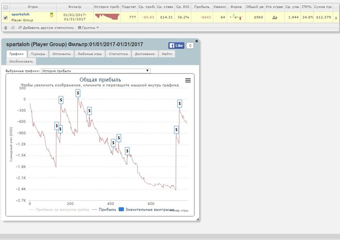Open the Оппоненты tab
Screen dimensions: 340x240
(62, 54)
